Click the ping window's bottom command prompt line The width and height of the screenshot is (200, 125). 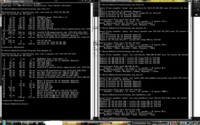click(x=113, y=118)
